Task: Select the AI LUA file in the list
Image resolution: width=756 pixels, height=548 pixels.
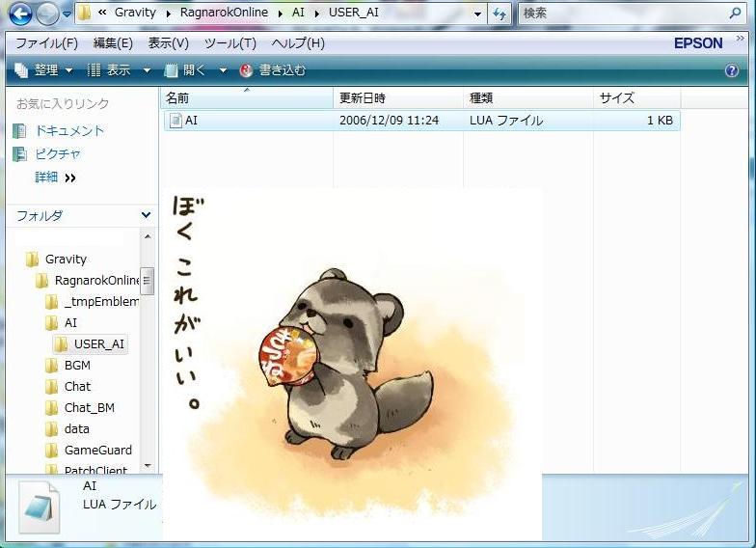Action: [422, 120]
